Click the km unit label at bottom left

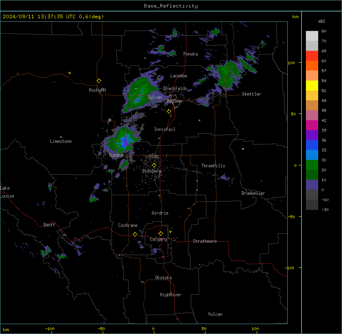[x=6, y=329]
